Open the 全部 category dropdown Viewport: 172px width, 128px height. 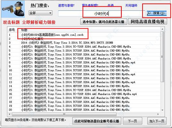pyautogui.click(x=41, y=13)
